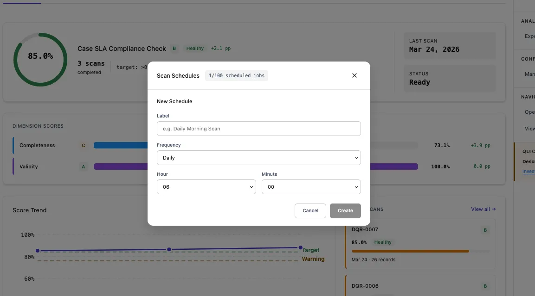Image resolution: width=535 pixels, height=296 pixels.
Task: Click the Label field for Daily Morning Scan
Action: (258, 129)
